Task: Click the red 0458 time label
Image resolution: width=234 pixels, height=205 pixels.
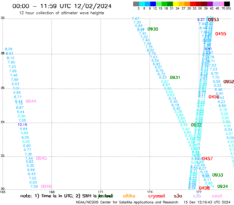Action: (x=204, y=188)
